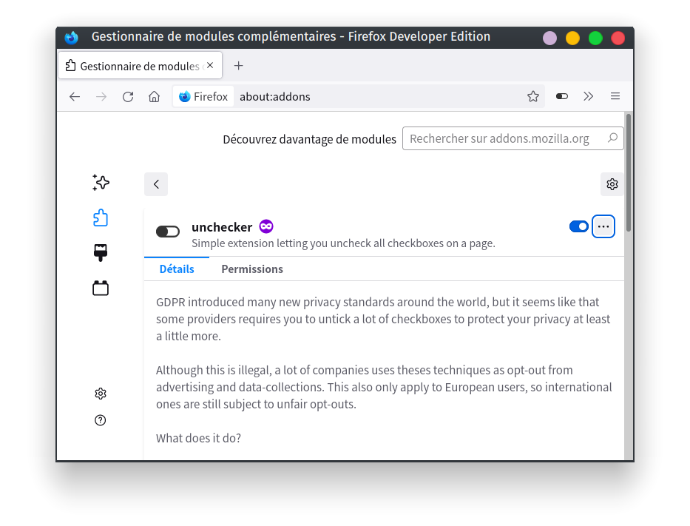Click paragraph starting 'GDPR introduced many'

[383, 319]
